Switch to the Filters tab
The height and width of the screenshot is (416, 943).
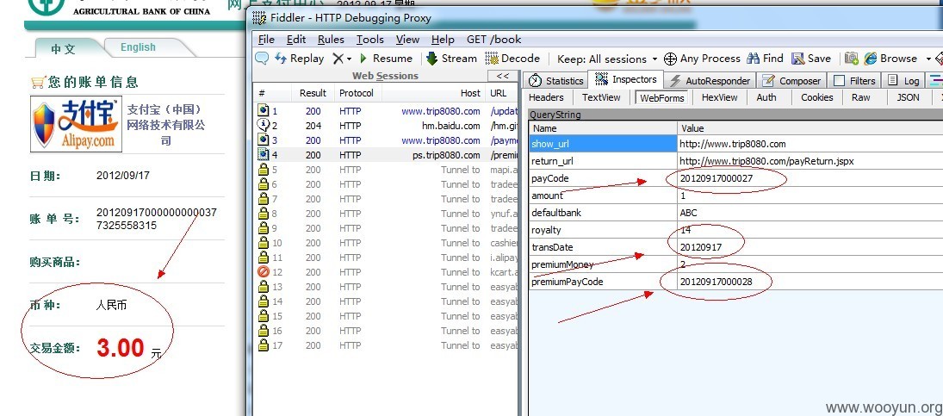pyautogui.click(x=854, y=81)
